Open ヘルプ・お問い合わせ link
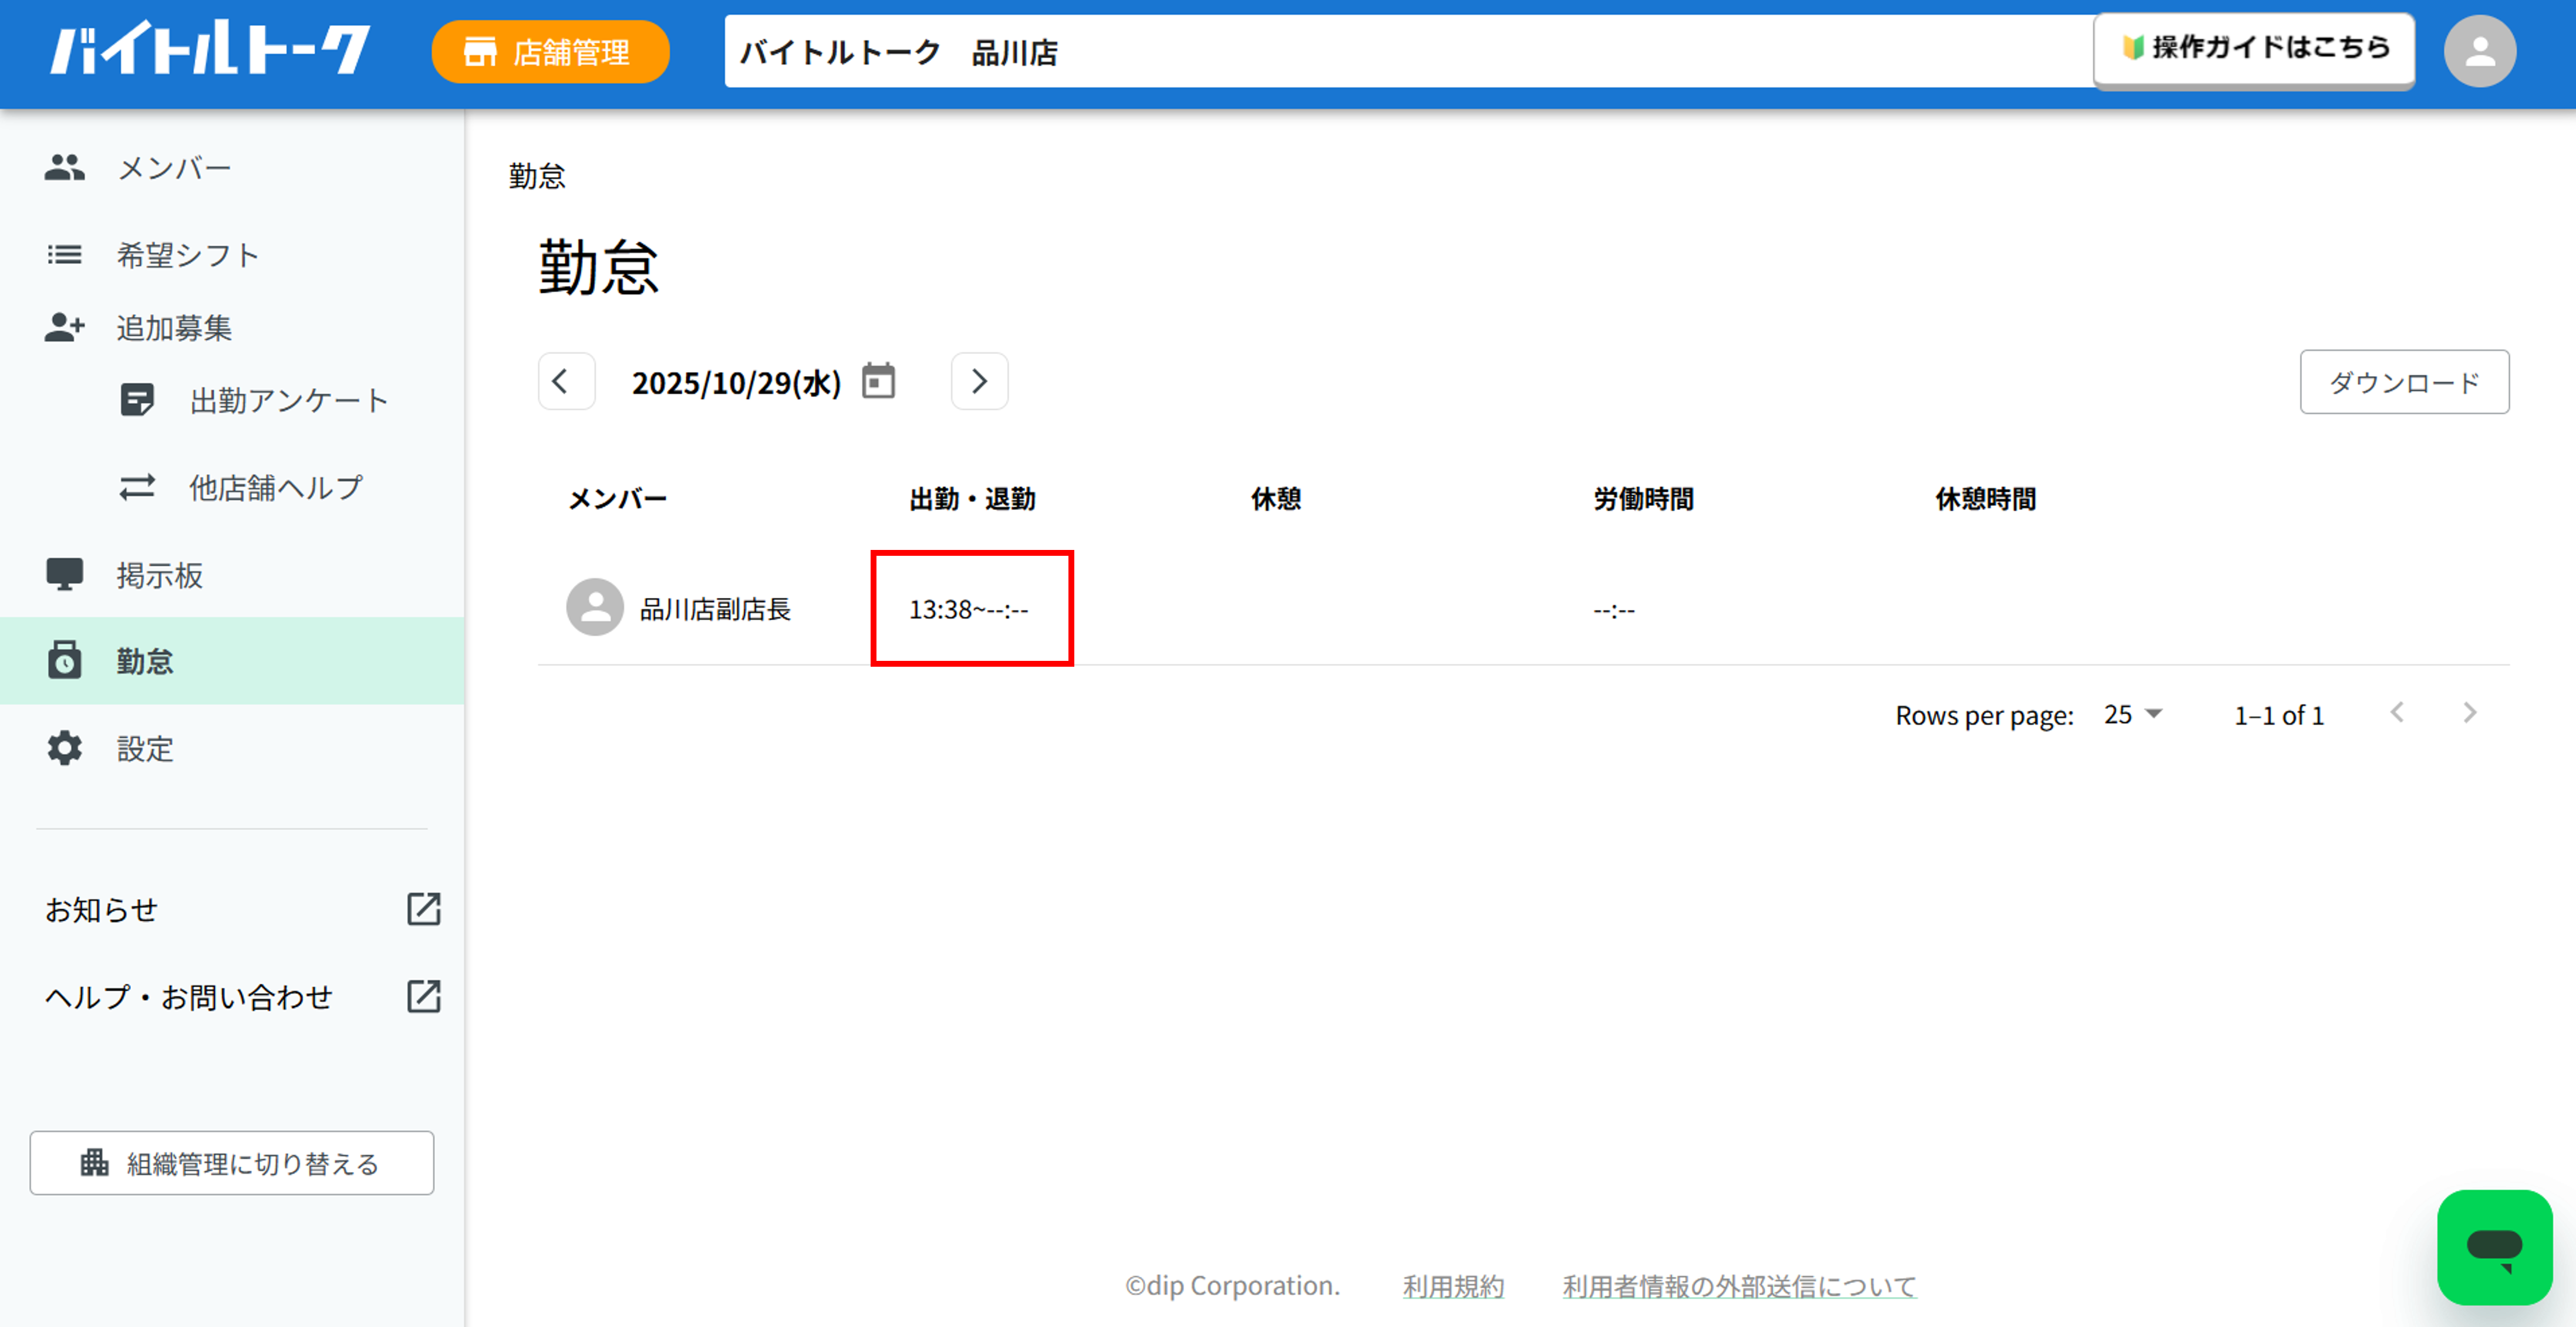The height and width of the screenshot is (1327, 2576). (188, 997)
